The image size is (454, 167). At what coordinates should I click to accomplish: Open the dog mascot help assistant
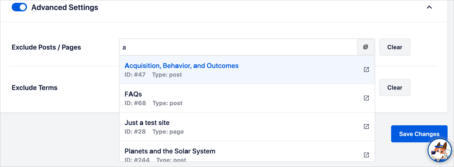440,150
